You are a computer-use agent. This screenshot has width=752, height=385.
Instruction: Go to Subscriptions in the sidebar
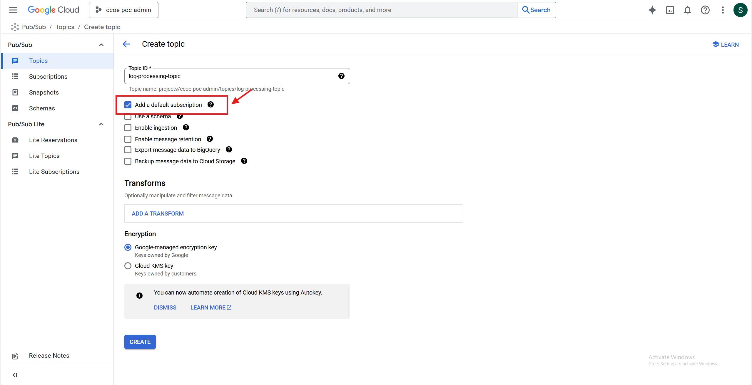[x=48, y=77]
